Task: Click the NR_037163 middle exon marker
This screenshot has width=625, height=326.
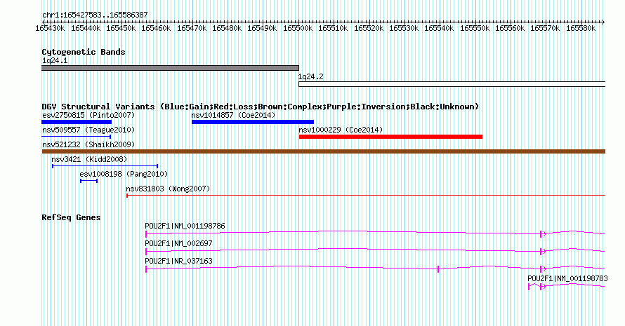Action: 438,269
